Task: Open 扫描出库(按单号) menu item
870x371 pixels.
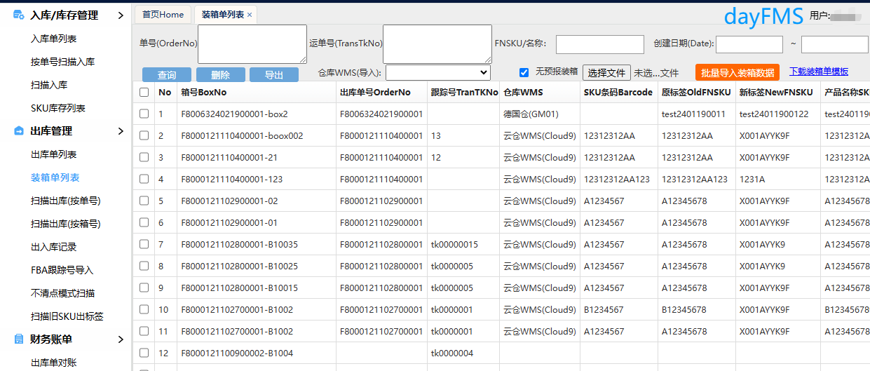Action: tap(65, 201)
